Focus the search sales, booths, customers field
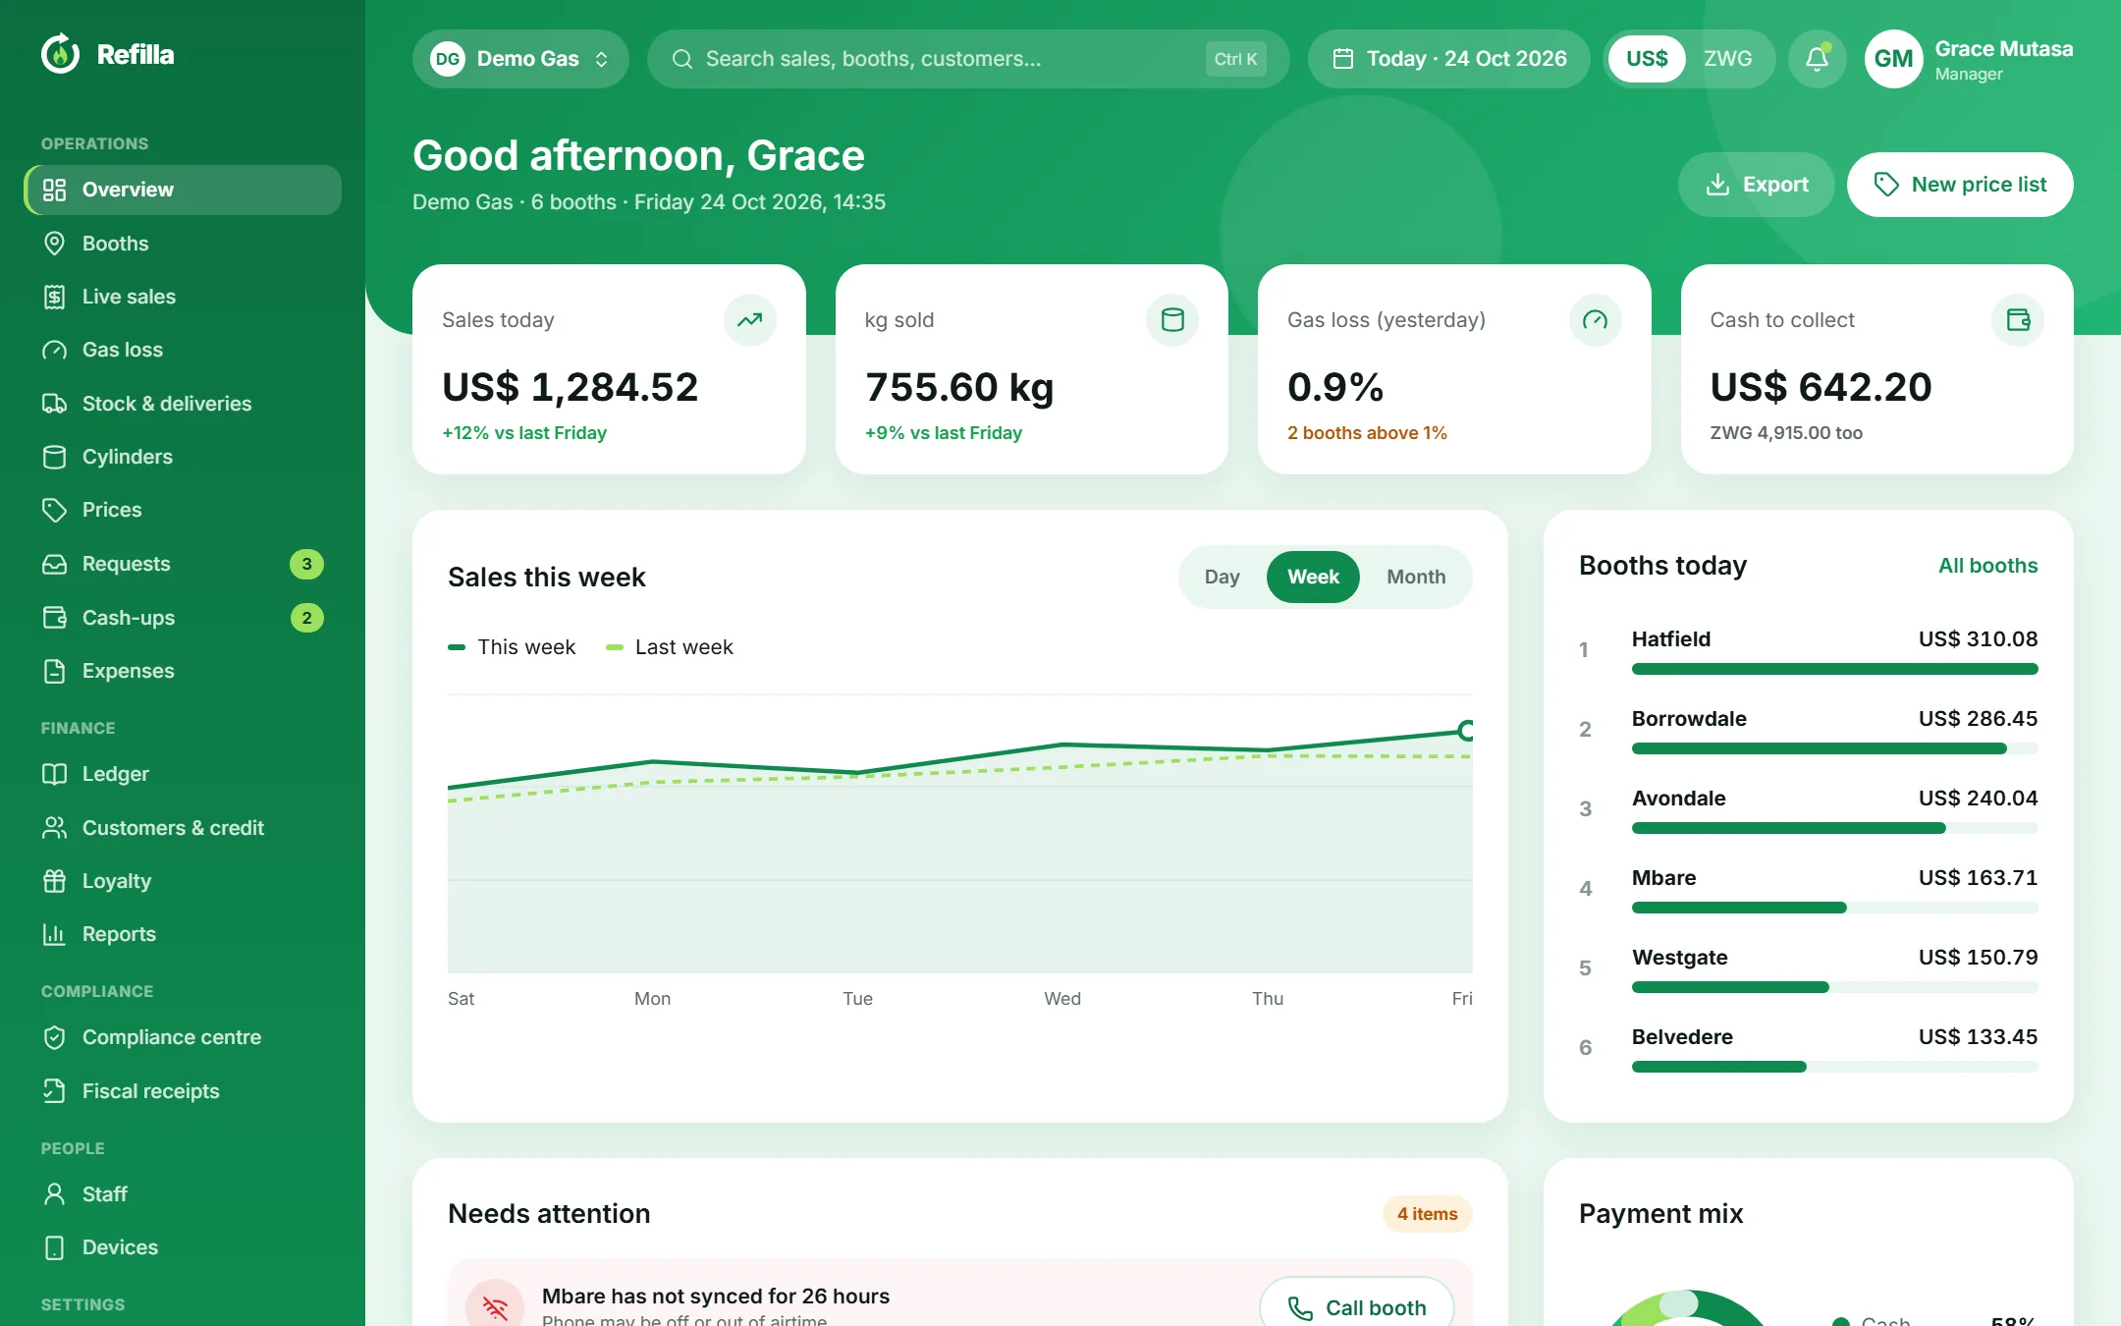The width and height of the screenshot is (2121, 1326). pos(967,59)
